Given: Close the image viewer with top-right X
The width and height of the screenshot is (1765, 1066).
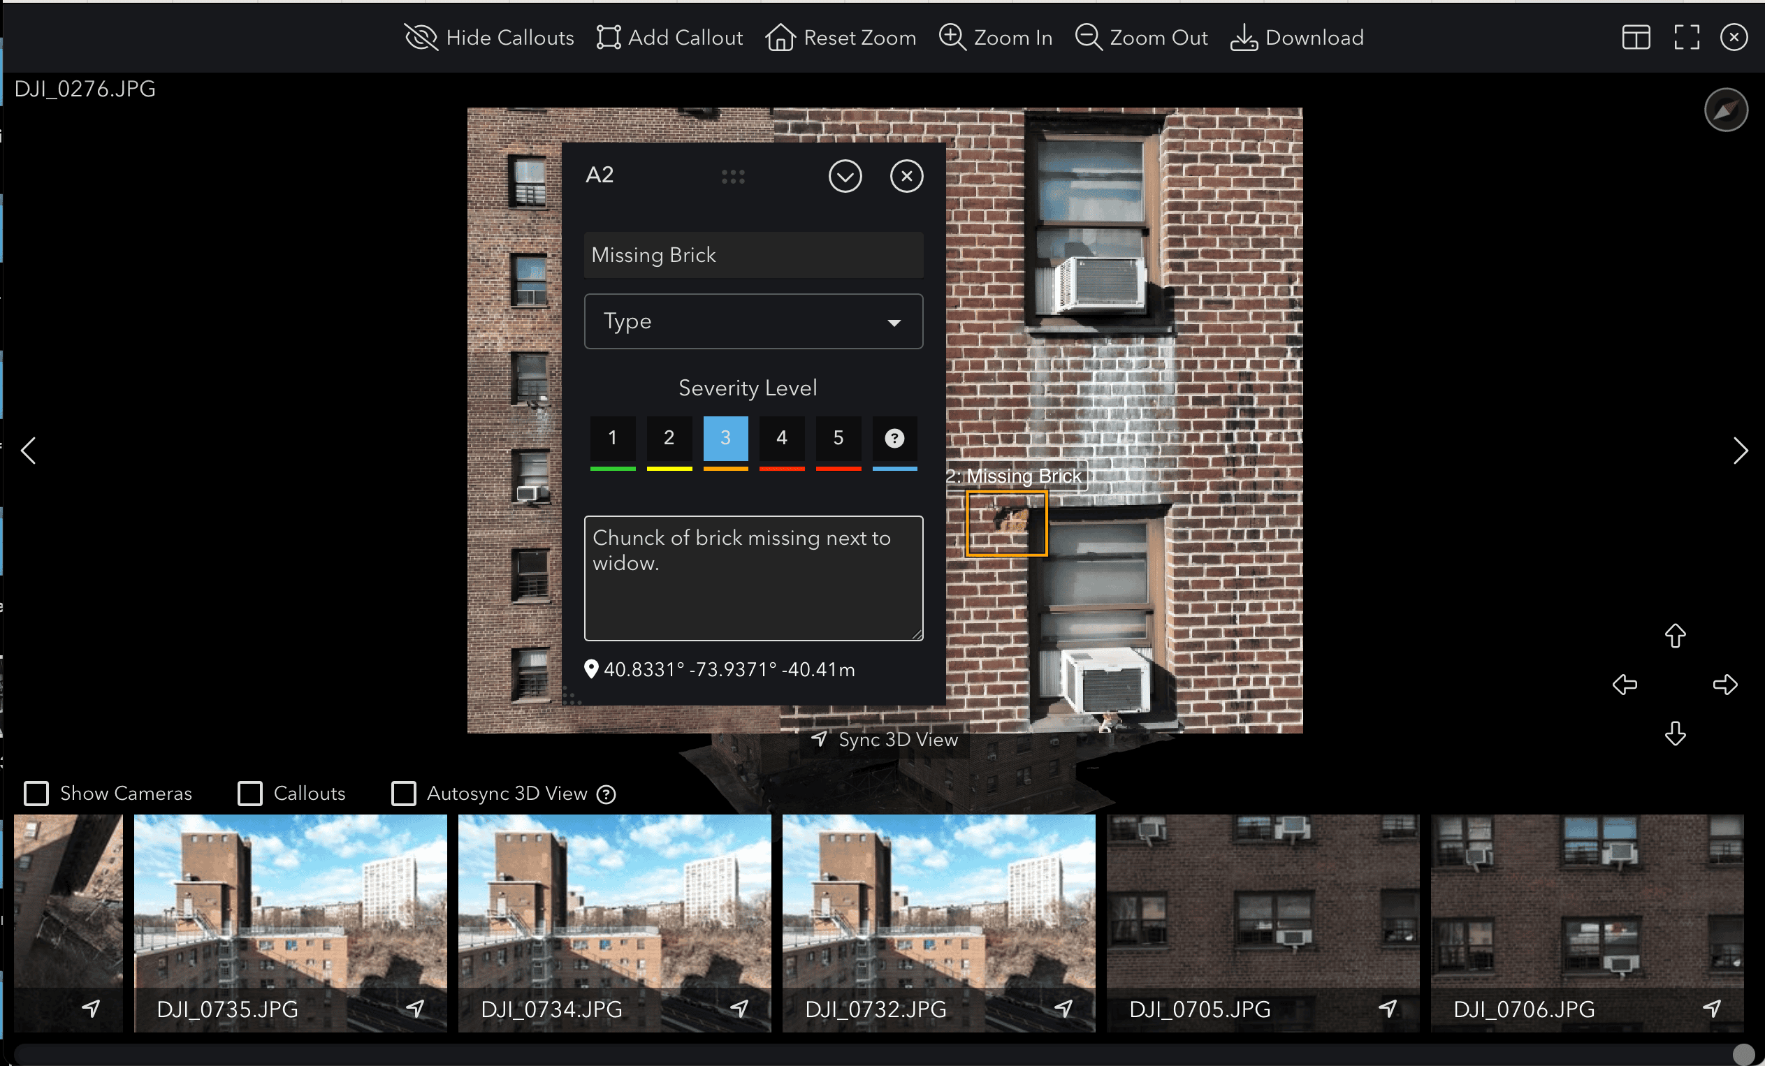Looking at the screenshot, I should coord(1734,37).
